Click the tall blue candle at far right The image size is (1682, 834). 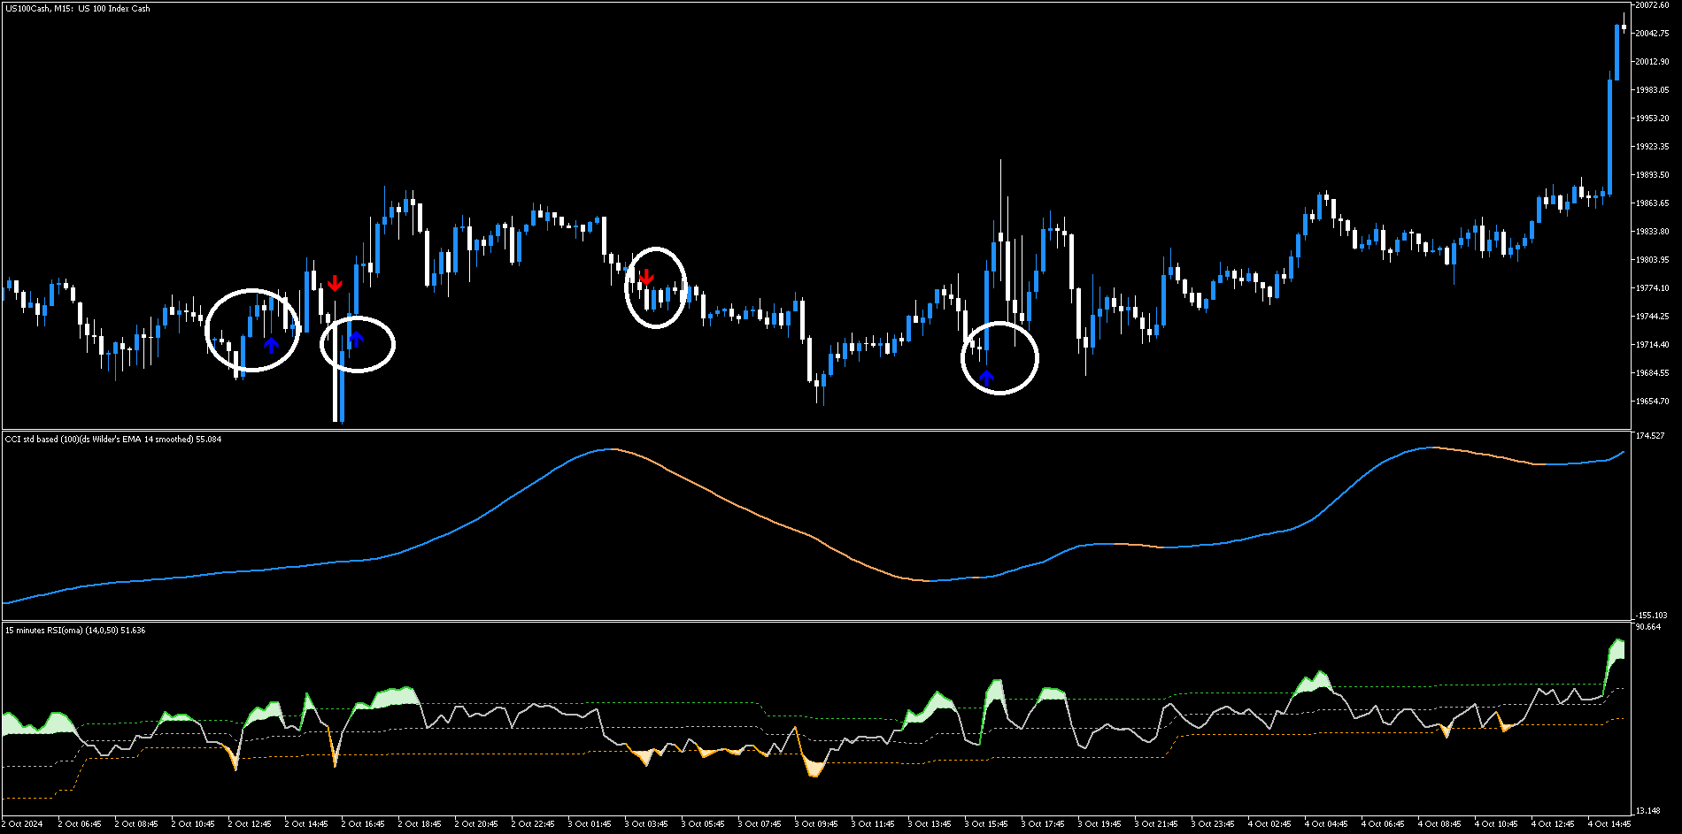click(x=1609, y=137)
